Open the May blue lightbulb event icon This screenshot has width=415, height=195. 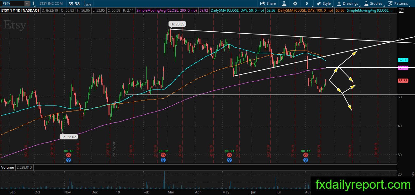[230, 160]
